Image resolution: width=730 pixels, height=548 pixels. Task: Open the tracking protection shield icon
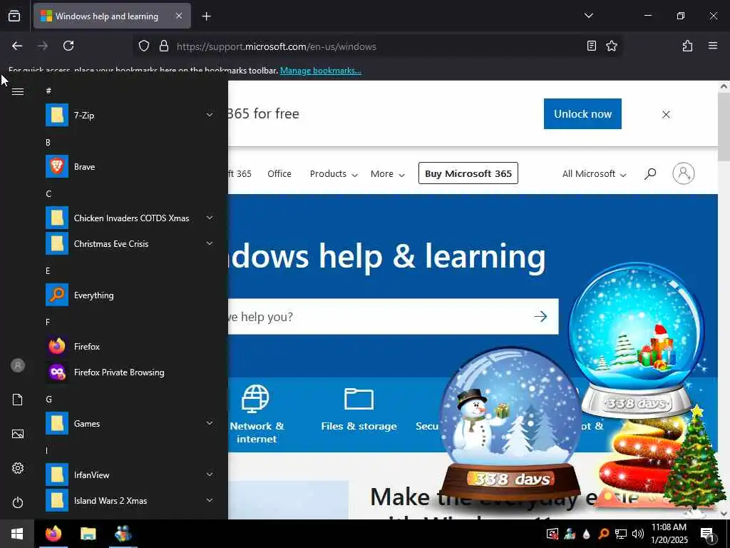pyautogui.click(x=144, y=46)
